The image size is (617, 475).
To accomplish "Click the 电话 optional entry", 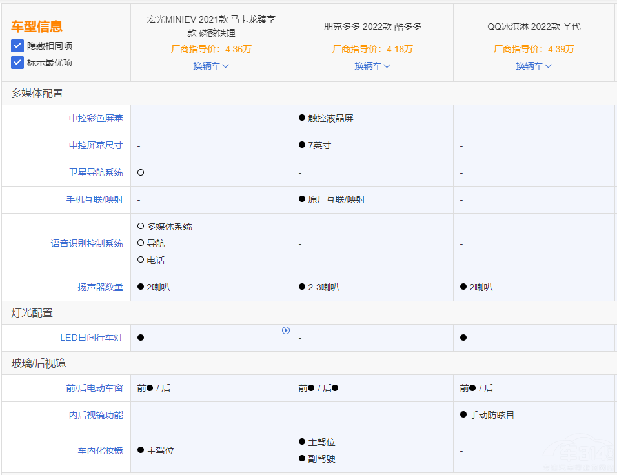I will pos(152,260).
